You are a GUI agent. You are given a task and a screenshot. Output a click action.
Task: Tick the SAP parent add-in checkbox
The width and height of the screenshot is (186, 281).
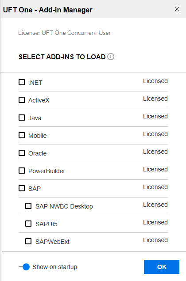coord(22,188)
